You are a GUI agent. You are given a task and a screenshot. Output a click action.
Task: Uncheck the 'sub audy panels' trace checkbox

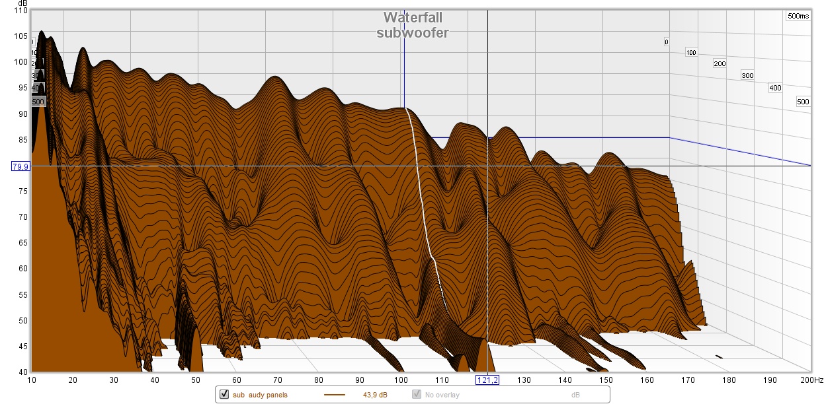(224, 395)
